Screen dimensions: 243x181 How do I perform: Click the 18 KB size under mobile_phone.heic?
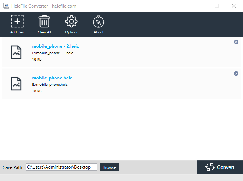(37, 91)
